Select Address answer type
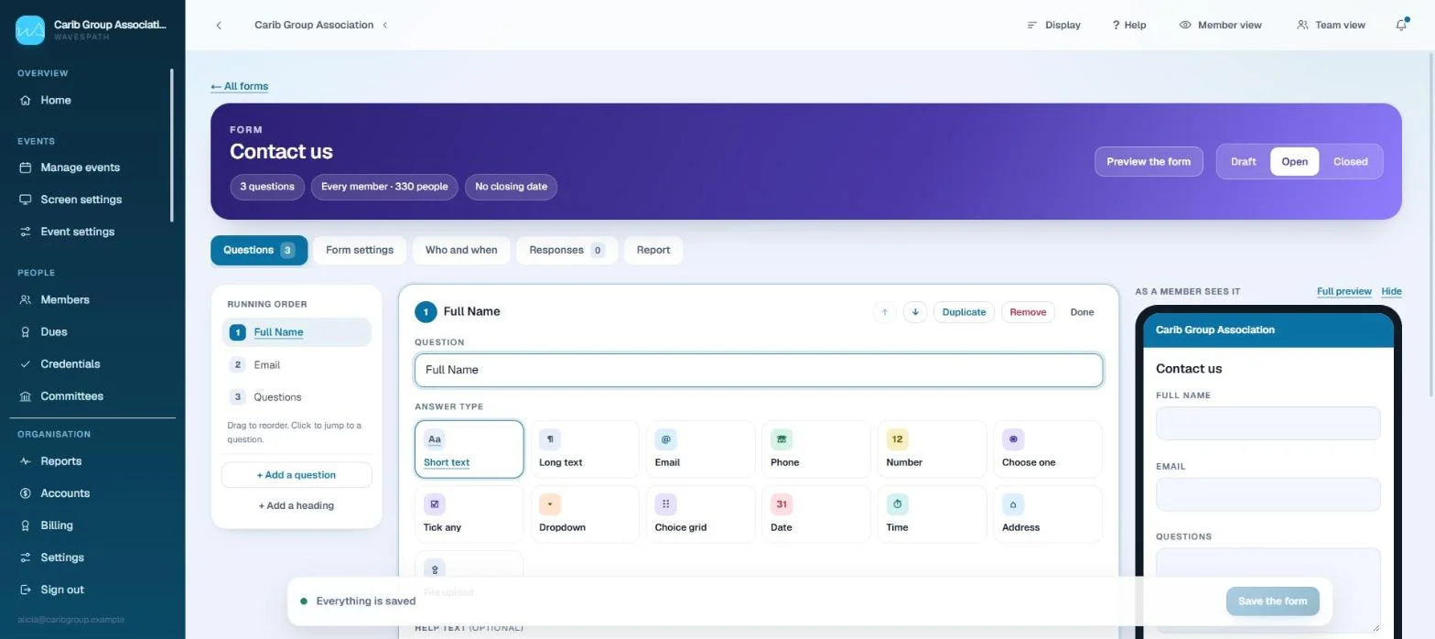The height and width of the screenshot is (639, 1435). coord(1048,514)
